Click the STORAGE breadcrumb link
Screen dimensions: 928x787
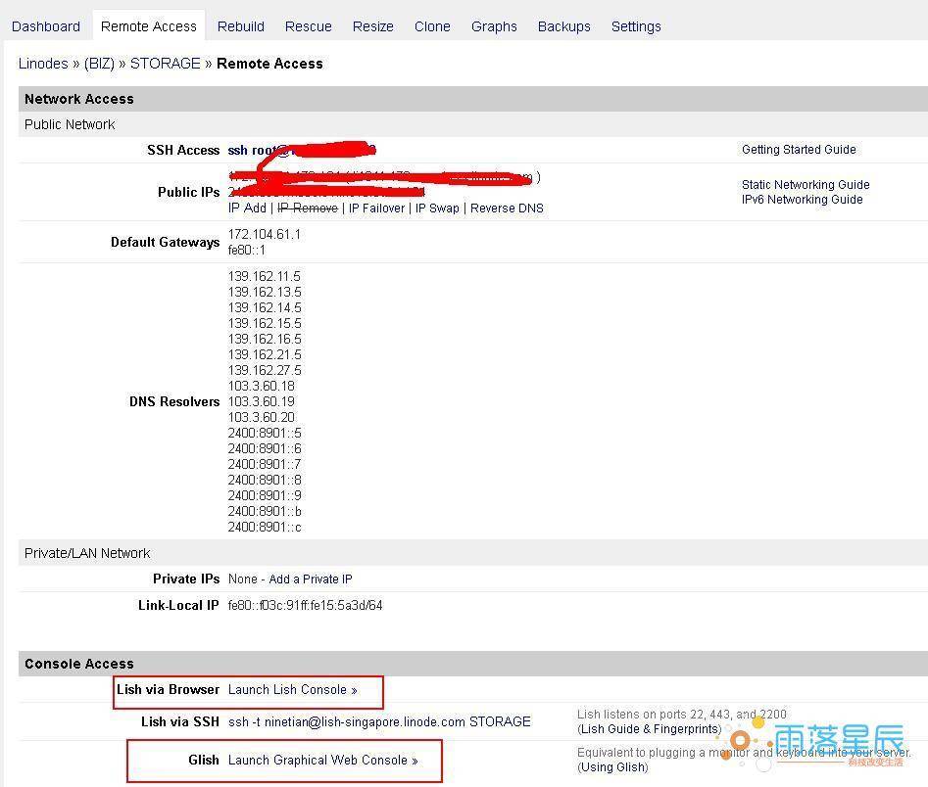click(x=166, y=64)
